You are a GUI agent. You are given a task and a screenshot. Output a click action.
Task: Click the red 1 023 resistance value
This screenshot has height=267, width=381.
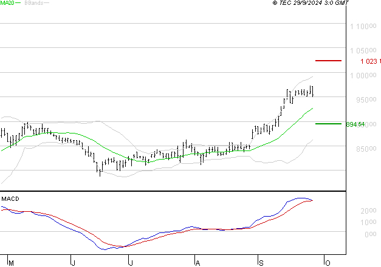click(x=370, y=61)
